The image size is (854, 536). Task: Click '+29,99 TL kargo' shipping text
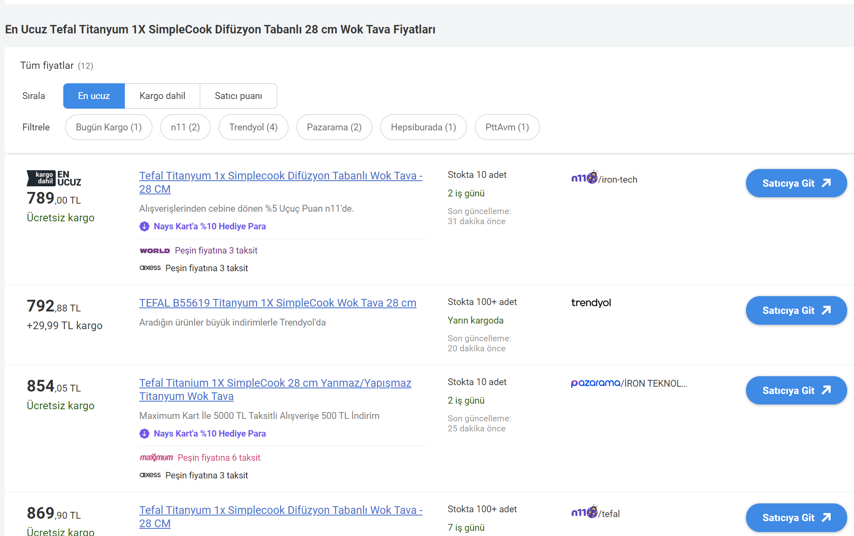pyautogui.click(x=64, y=326)
